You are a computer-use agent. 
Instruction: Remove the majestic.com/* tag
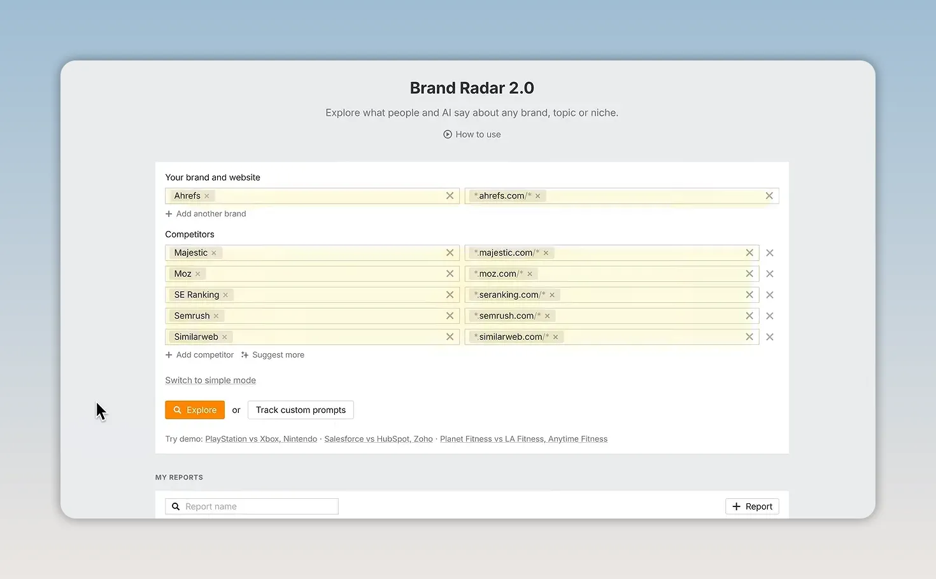coord(546,253)
